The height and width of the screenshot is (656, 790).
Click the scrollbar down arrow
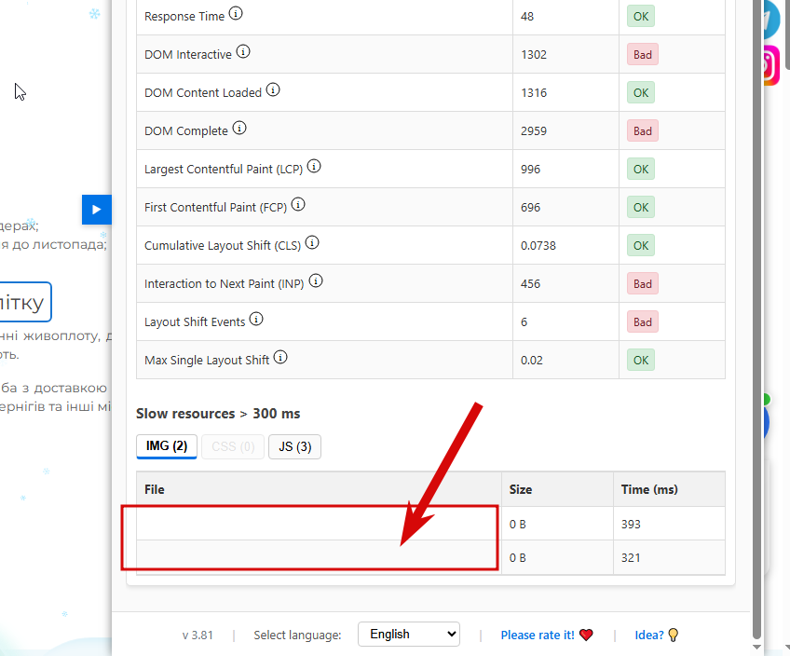pyautogui.click(x=756, y=647)
